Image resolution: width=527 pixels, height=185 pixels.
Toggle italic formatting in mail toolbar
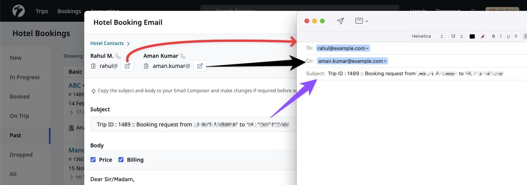pyautogui.click(x=501, y=36)
